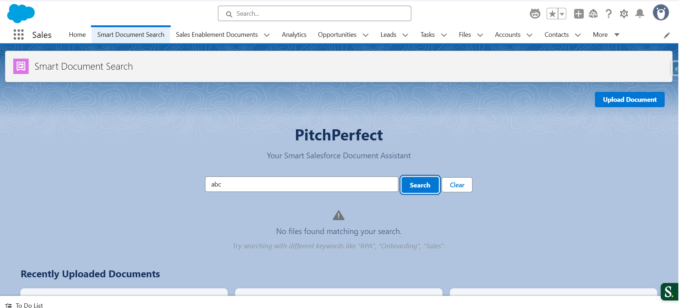Expand the Opportunities chevron menu

[365, 35]
